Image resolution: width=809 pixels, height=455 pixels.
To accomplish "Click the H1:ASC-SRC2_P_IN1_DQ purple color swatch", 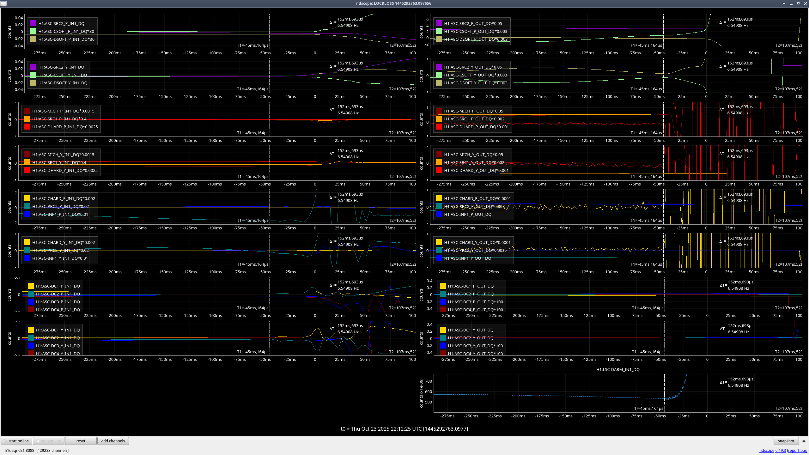I will point(33,23).
